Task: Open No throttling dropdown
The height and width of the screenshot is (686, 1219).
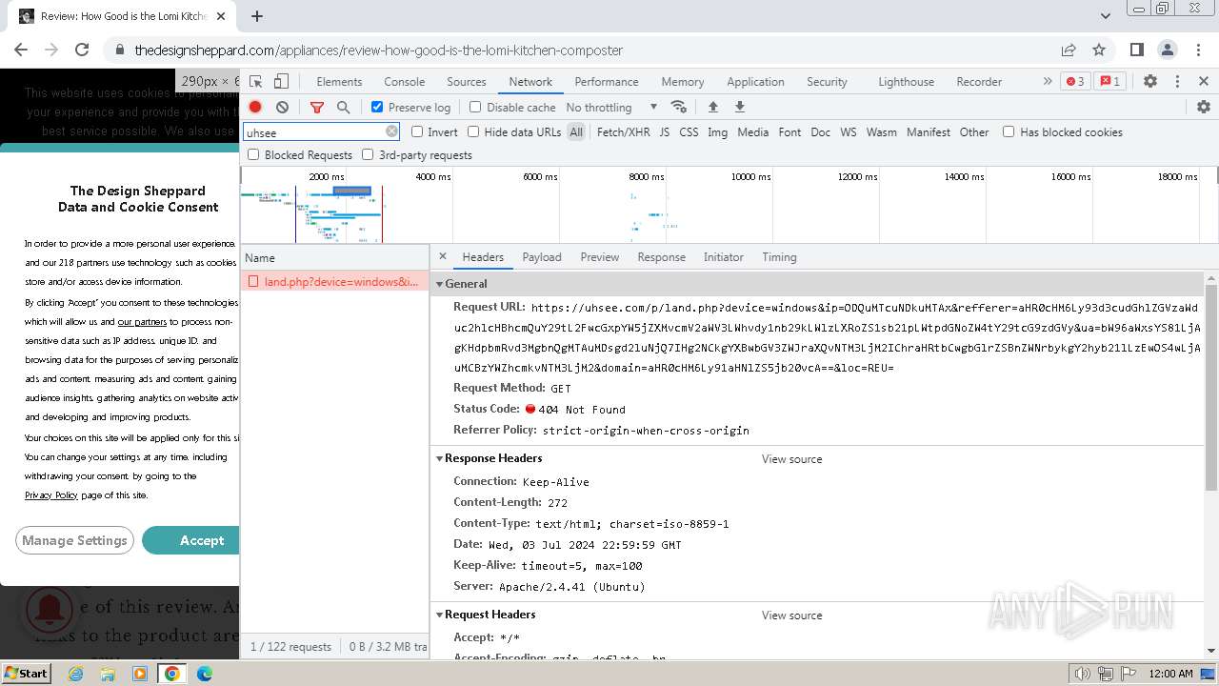Action: (611, 108)
